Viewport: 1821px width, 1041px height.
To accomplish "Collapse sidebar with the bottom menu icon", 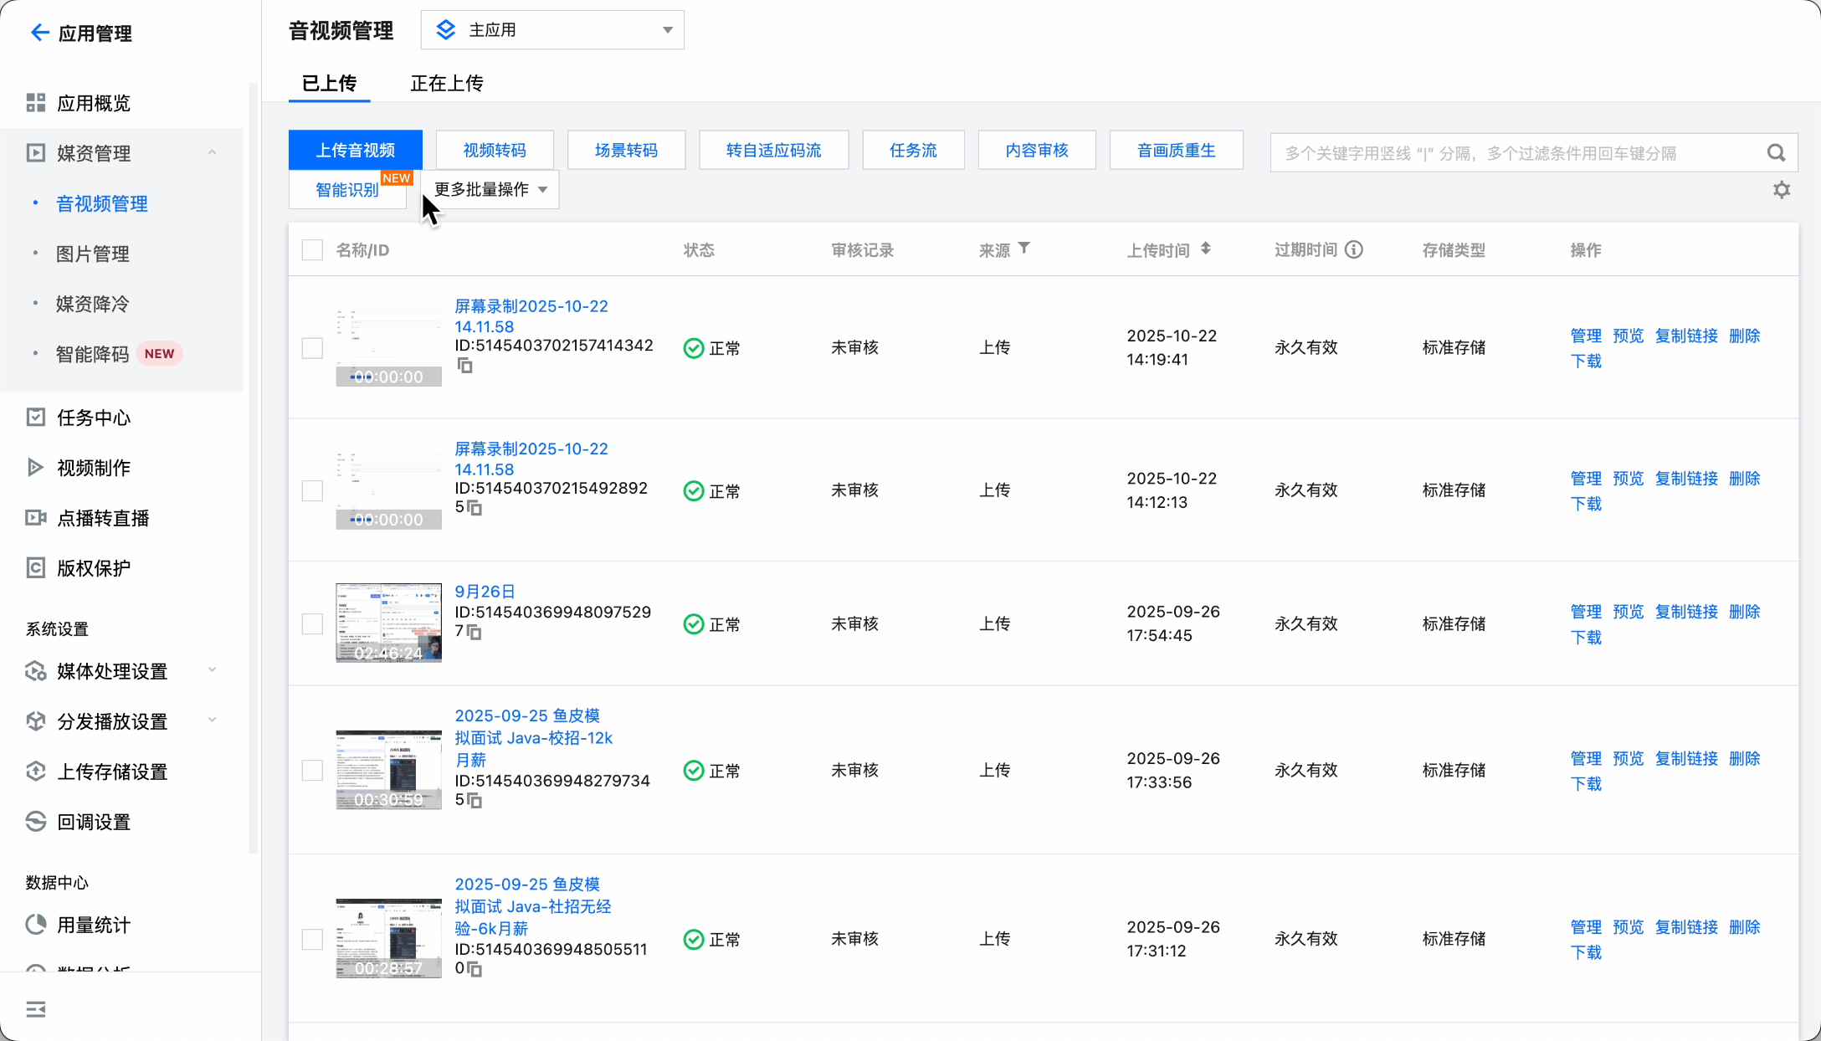I will coord(36,1009).
